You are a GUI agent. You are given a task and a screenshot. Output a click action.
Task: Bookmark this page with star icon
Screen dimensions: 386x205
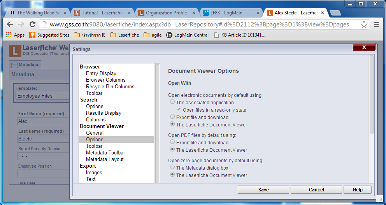tap(364, 24)
